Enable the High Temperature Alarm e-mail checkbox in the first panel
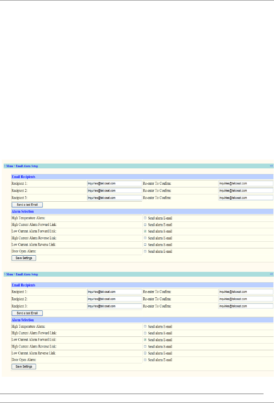This screenshot has width=274, height=403. pyautogui.click(x=145, y=218)
